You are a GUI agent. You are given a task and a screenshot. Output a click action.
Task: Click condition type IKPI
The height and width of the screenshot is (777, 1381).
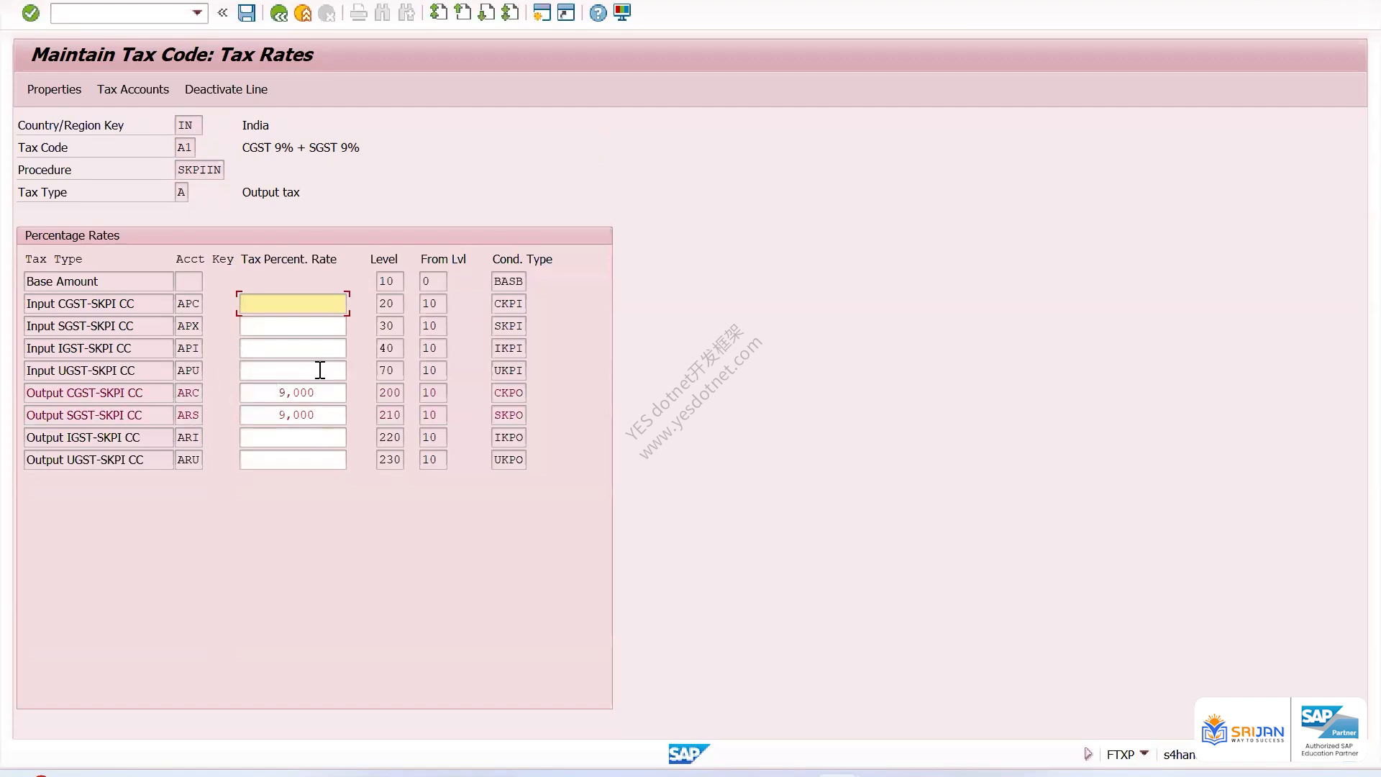click(x=509, y=348)
